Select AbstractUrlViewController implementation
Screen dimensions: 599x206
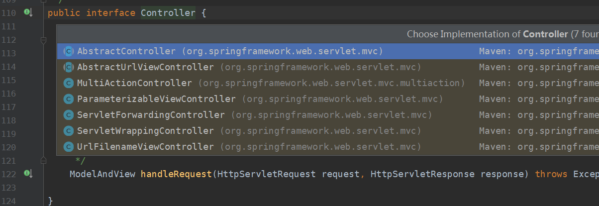click(x=328, y=67)
